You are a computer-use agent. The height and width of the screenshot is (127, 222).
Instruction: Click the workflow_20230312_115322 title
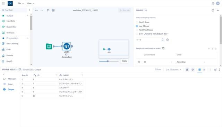coord(86,10)
